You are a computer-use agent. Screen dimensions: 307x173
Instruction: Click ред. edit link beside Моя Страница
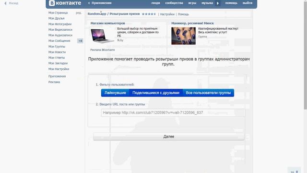pos(79,13)
